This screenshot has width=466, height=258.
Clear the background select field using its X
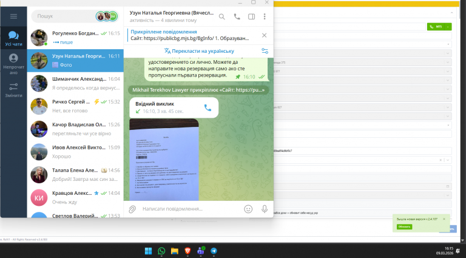click(441, 160)
